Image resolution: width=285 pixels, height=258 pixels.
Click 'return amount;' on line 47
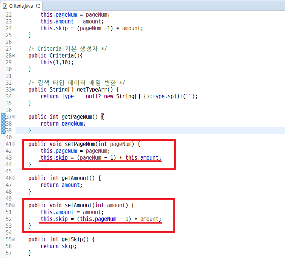point(61,185)
